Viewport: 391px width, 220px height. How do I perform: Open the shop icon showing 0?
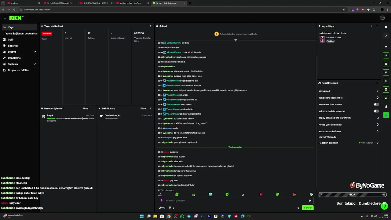coord(171,208)
